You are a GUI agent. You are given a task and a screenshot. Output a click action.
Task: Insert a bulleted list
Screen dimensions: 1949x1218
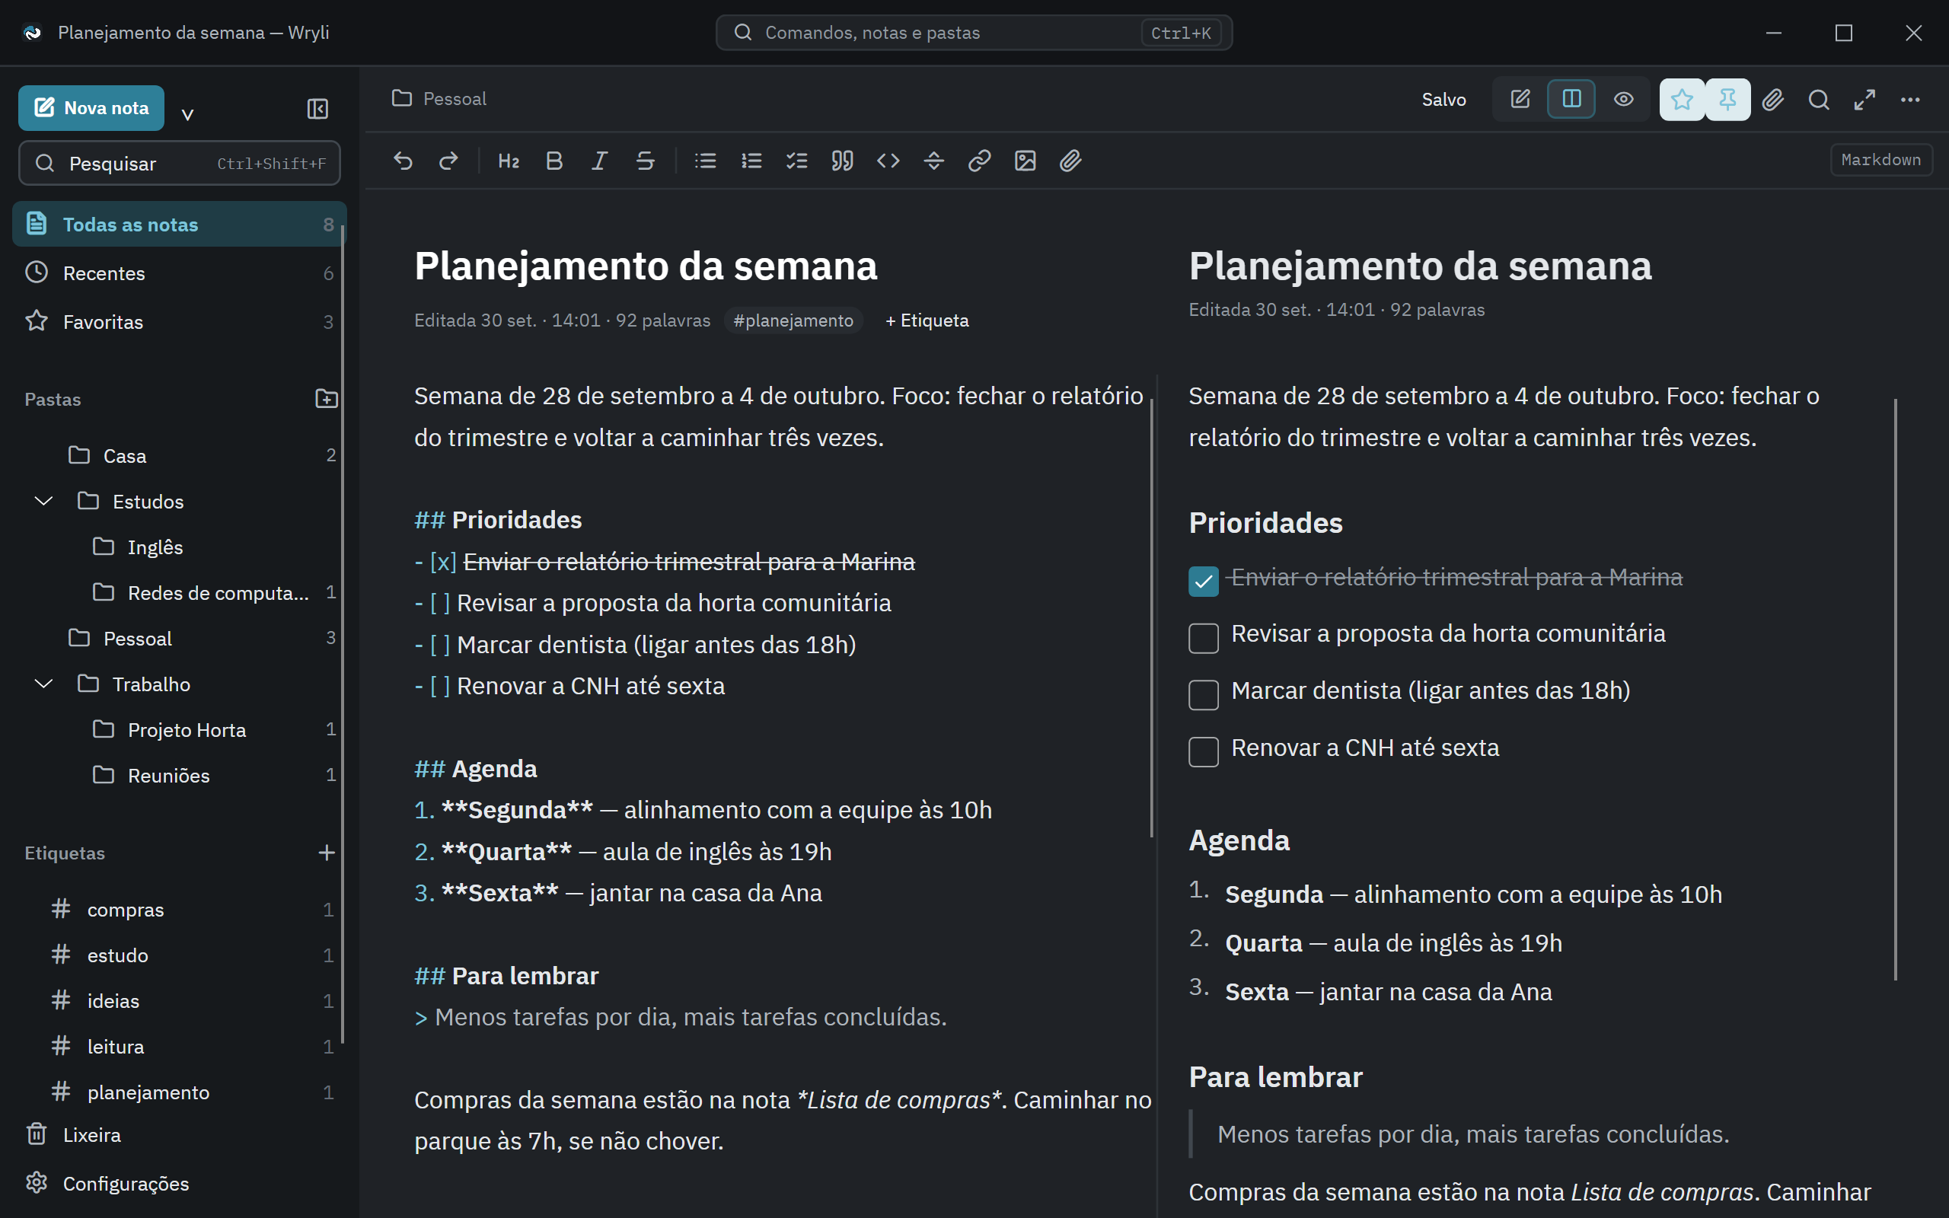(706, 161)
